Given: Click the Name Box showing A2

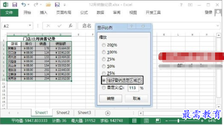Looking at the screenshot, I should pyautogui.click(x=17, y=26).
